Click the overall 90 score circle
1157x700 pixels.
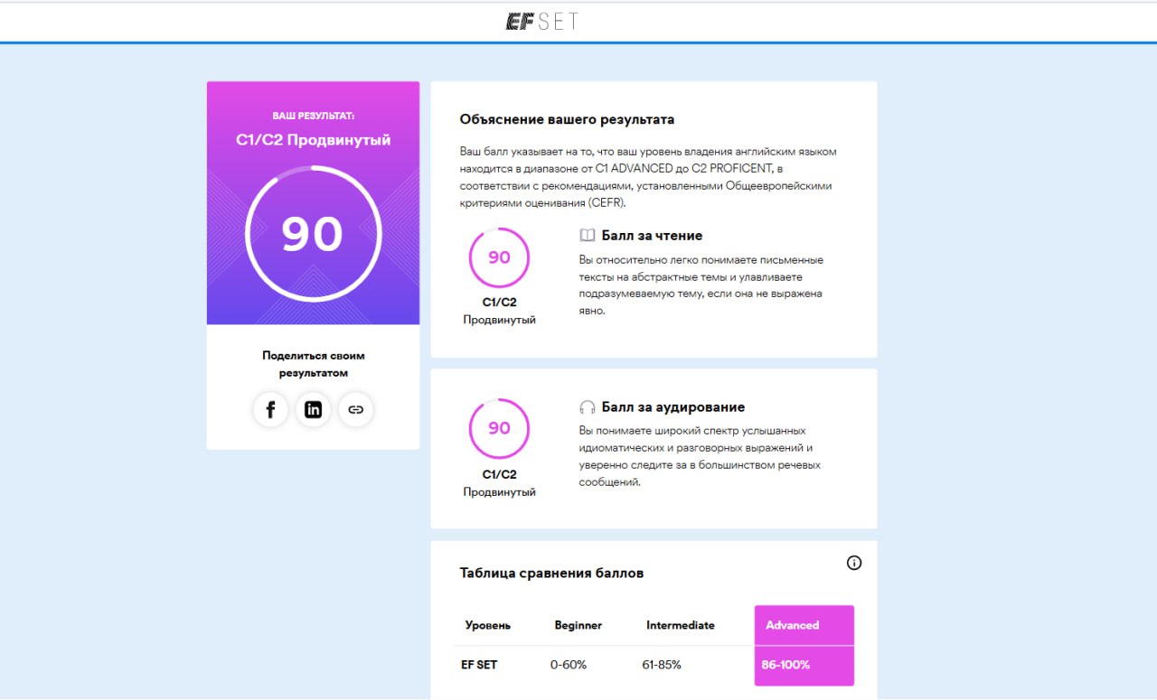coord(312,234)
